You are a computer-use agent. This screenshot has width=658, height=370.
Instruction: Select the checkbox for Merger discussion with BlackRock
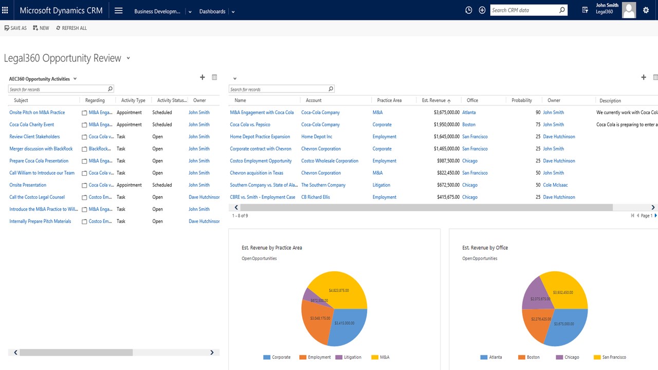point(84,149)
